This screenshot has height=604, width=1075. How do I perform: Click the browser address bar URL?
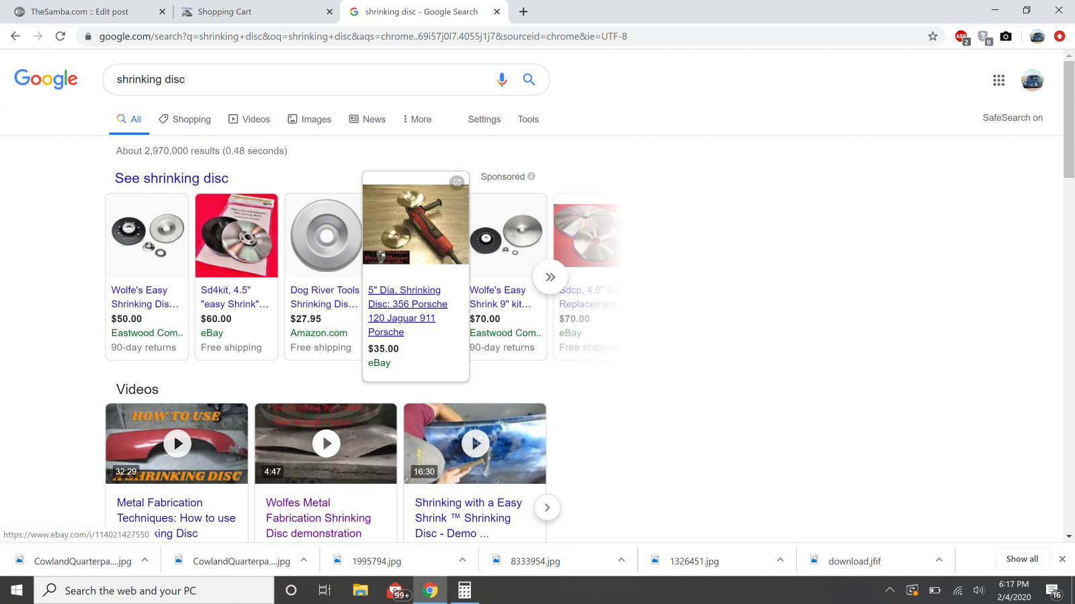(363, 36)
